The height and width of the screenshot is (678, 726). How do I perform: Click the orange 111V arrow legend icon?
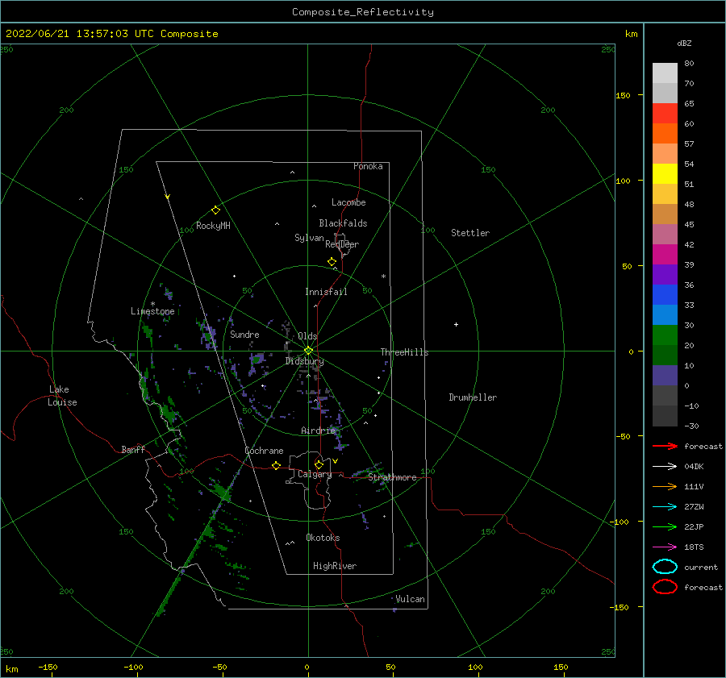tap(665, 486)
